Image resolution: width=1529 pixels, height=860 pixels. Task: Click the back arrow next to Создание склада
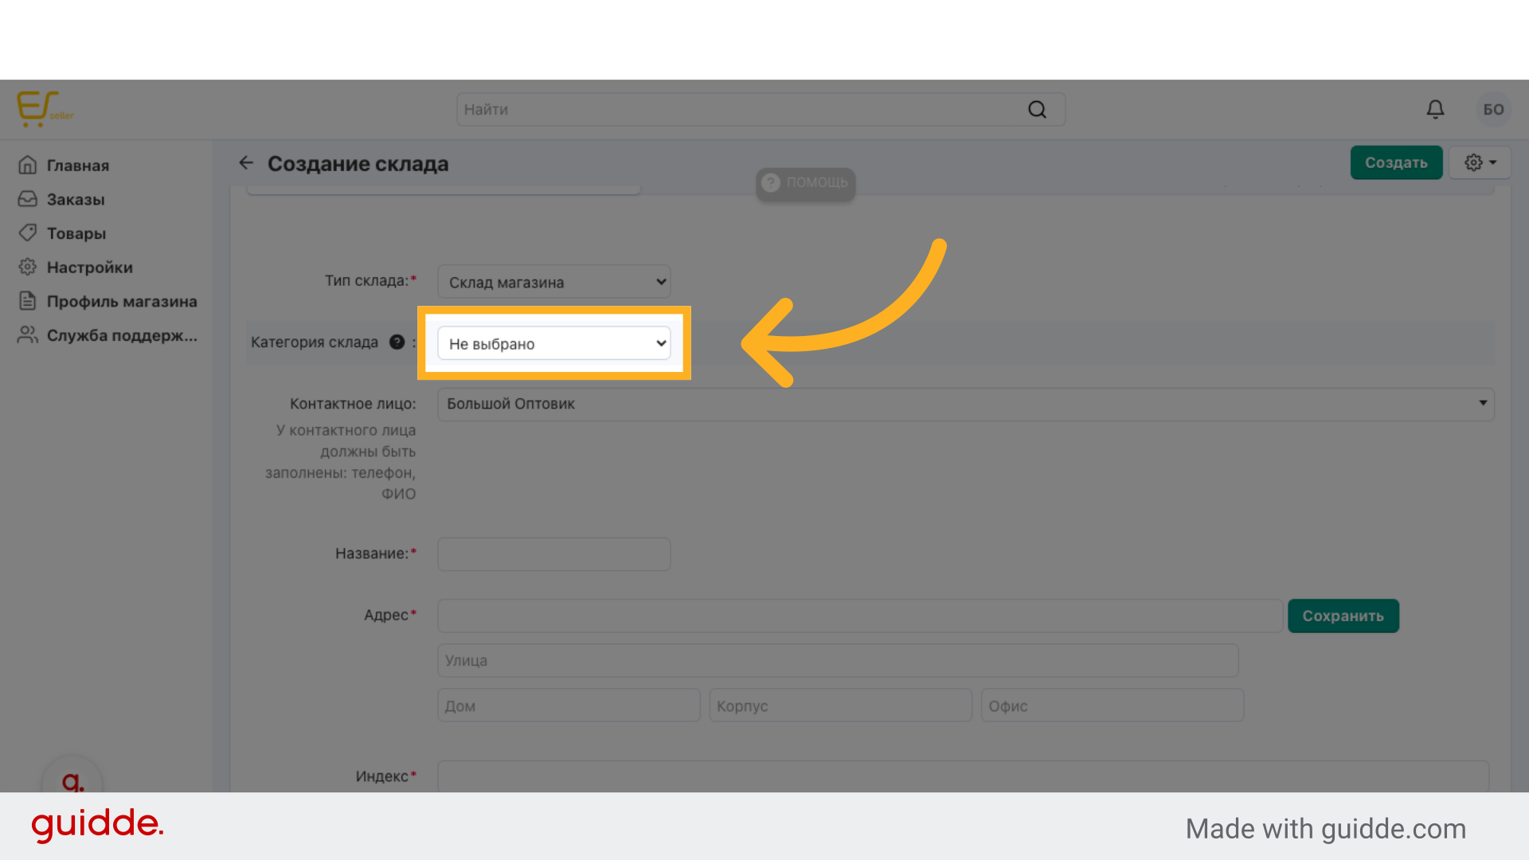point(246,163)
